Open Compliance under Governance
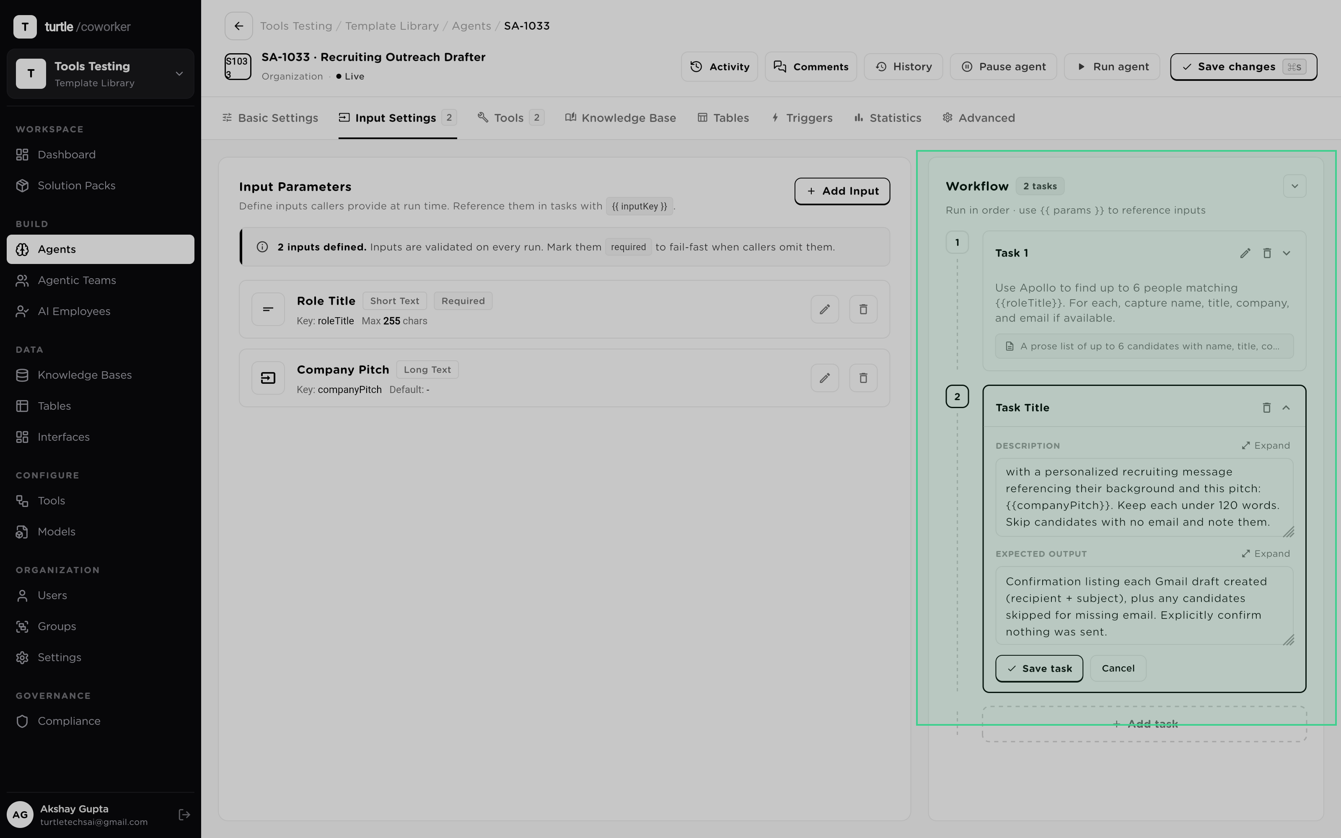Viewport: 1341px width, 838px height. [x=100, y=722]
